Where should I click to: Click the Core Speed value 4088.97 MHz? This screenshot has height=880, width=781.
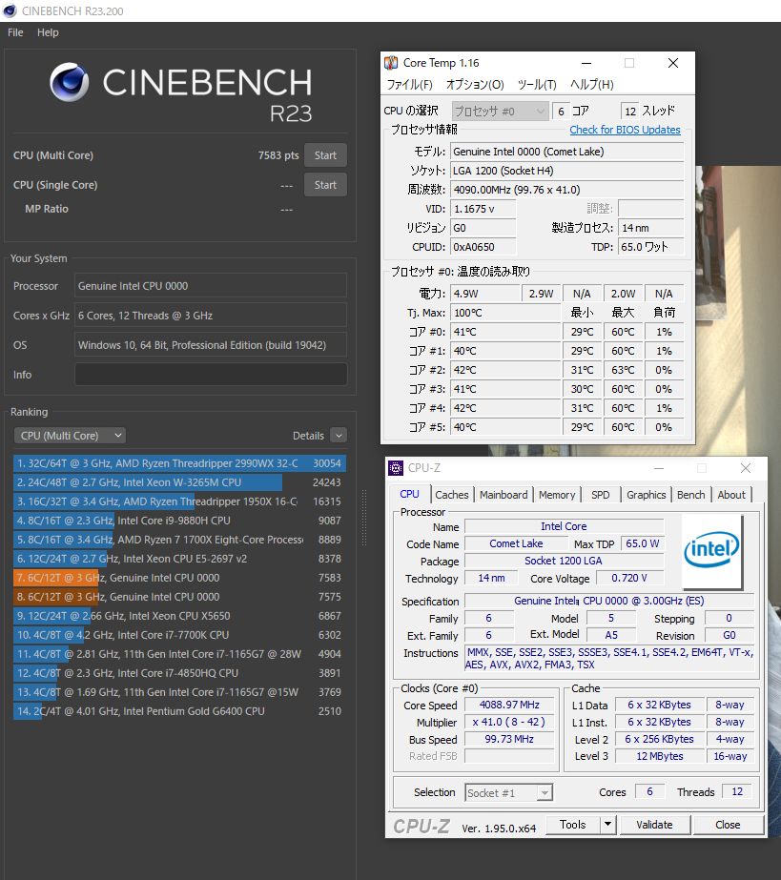click(x=509, y=705)
